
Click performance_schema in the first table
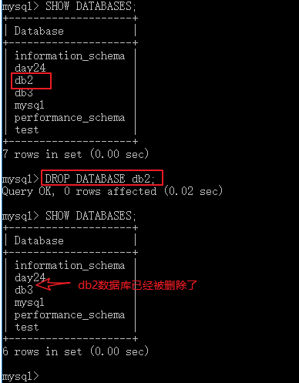click(69, 118)
